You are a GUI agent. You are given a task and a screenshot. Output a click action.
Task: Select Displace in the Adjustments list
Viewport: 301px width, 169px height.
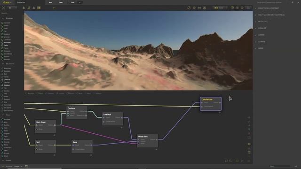pyautogui.click(x=6, y=85)
